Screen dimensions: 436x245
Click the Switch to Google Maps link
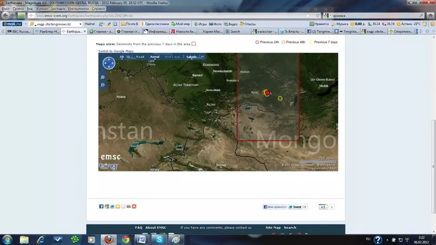tap(116, 51)
